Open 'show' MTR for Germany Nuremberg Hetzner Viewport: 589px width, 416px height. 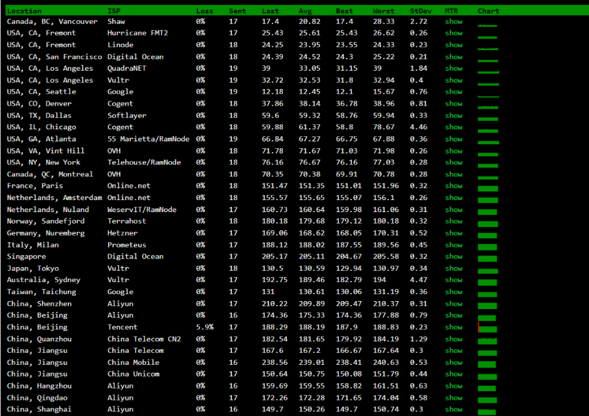(453, 233)
